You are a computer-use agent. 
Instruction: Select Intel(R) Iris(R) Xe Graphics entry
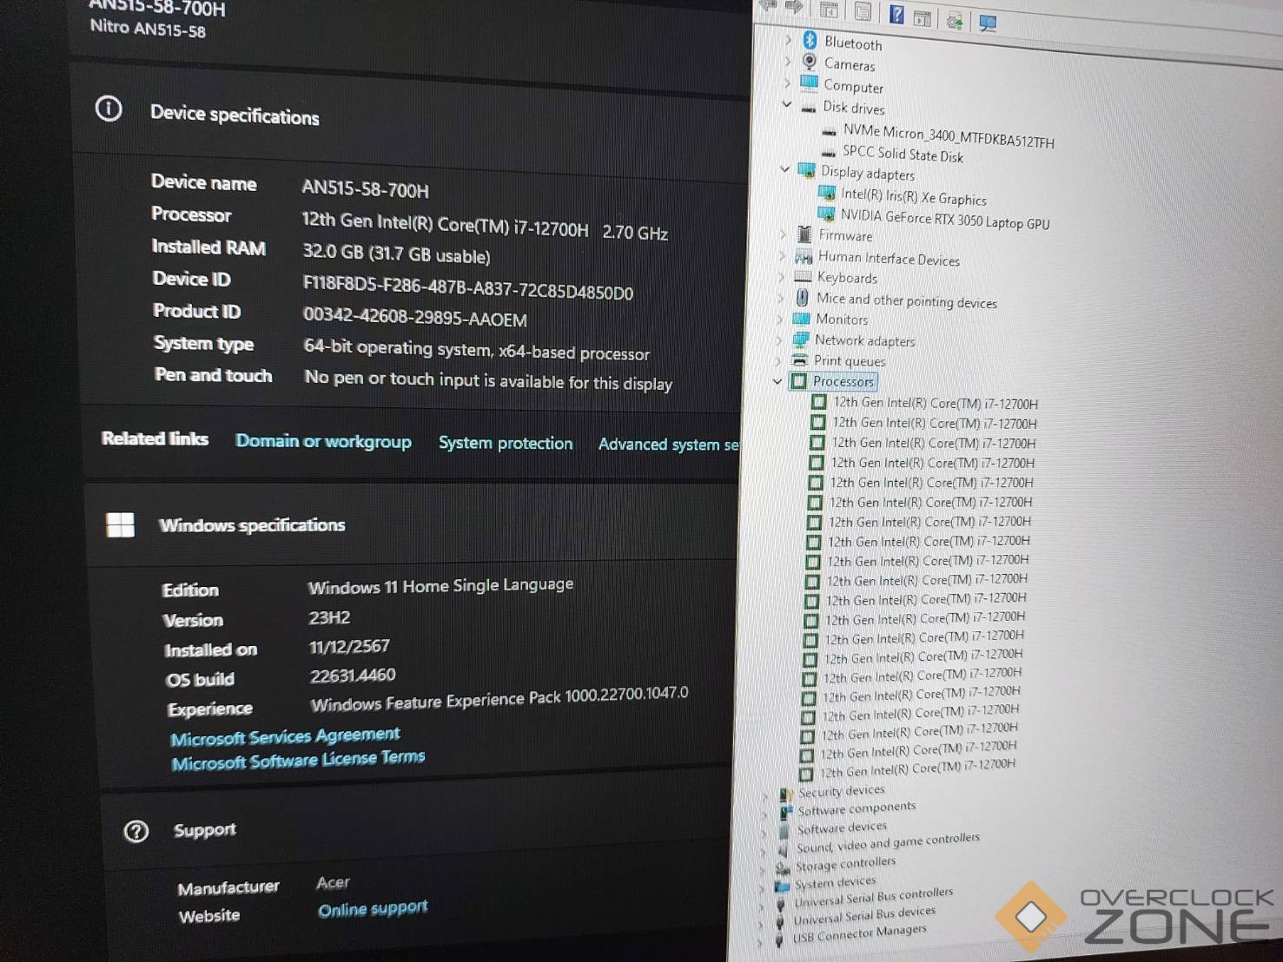[x=913, y=197]
